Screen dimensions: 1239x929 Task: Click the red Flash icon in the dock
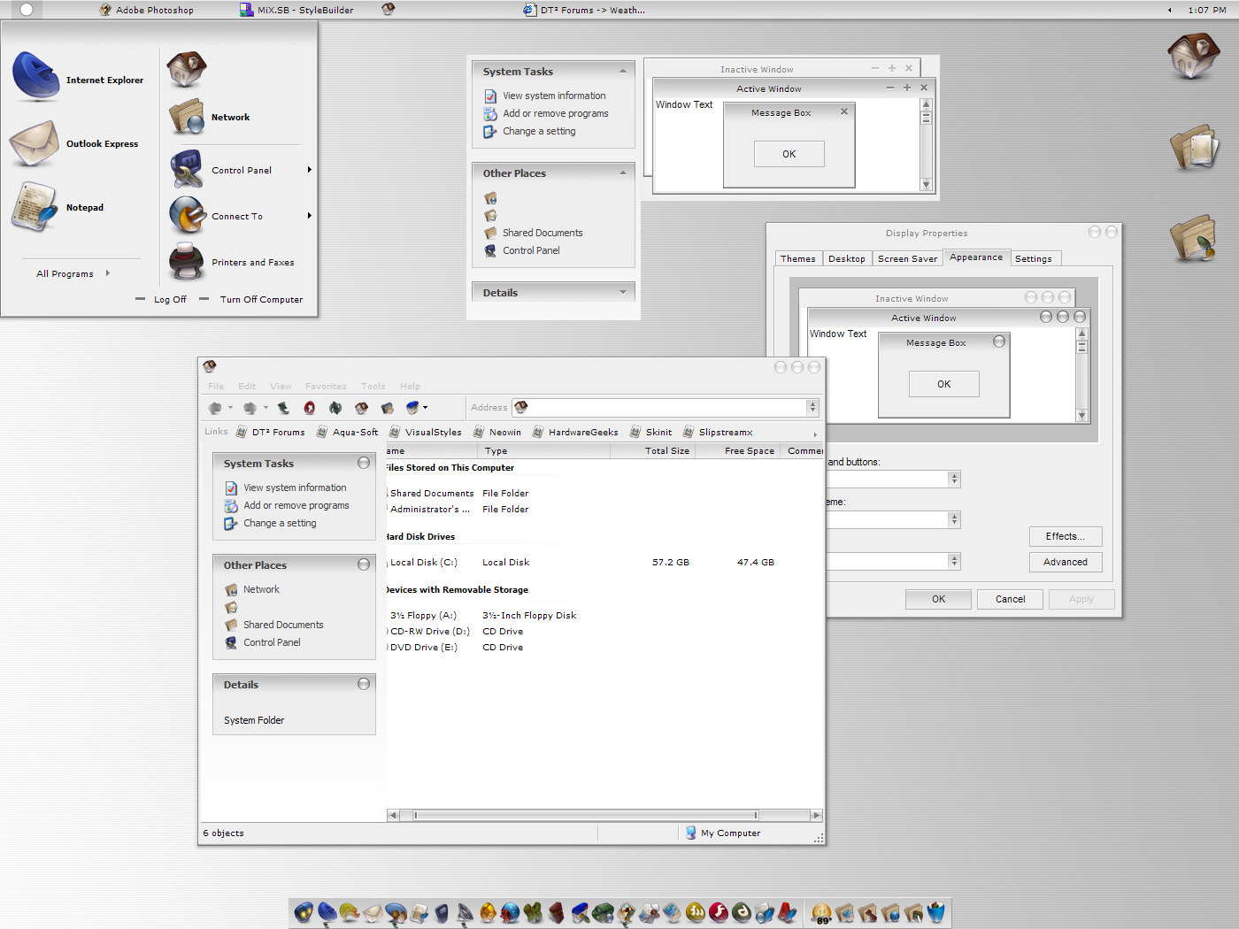(718, 912)
